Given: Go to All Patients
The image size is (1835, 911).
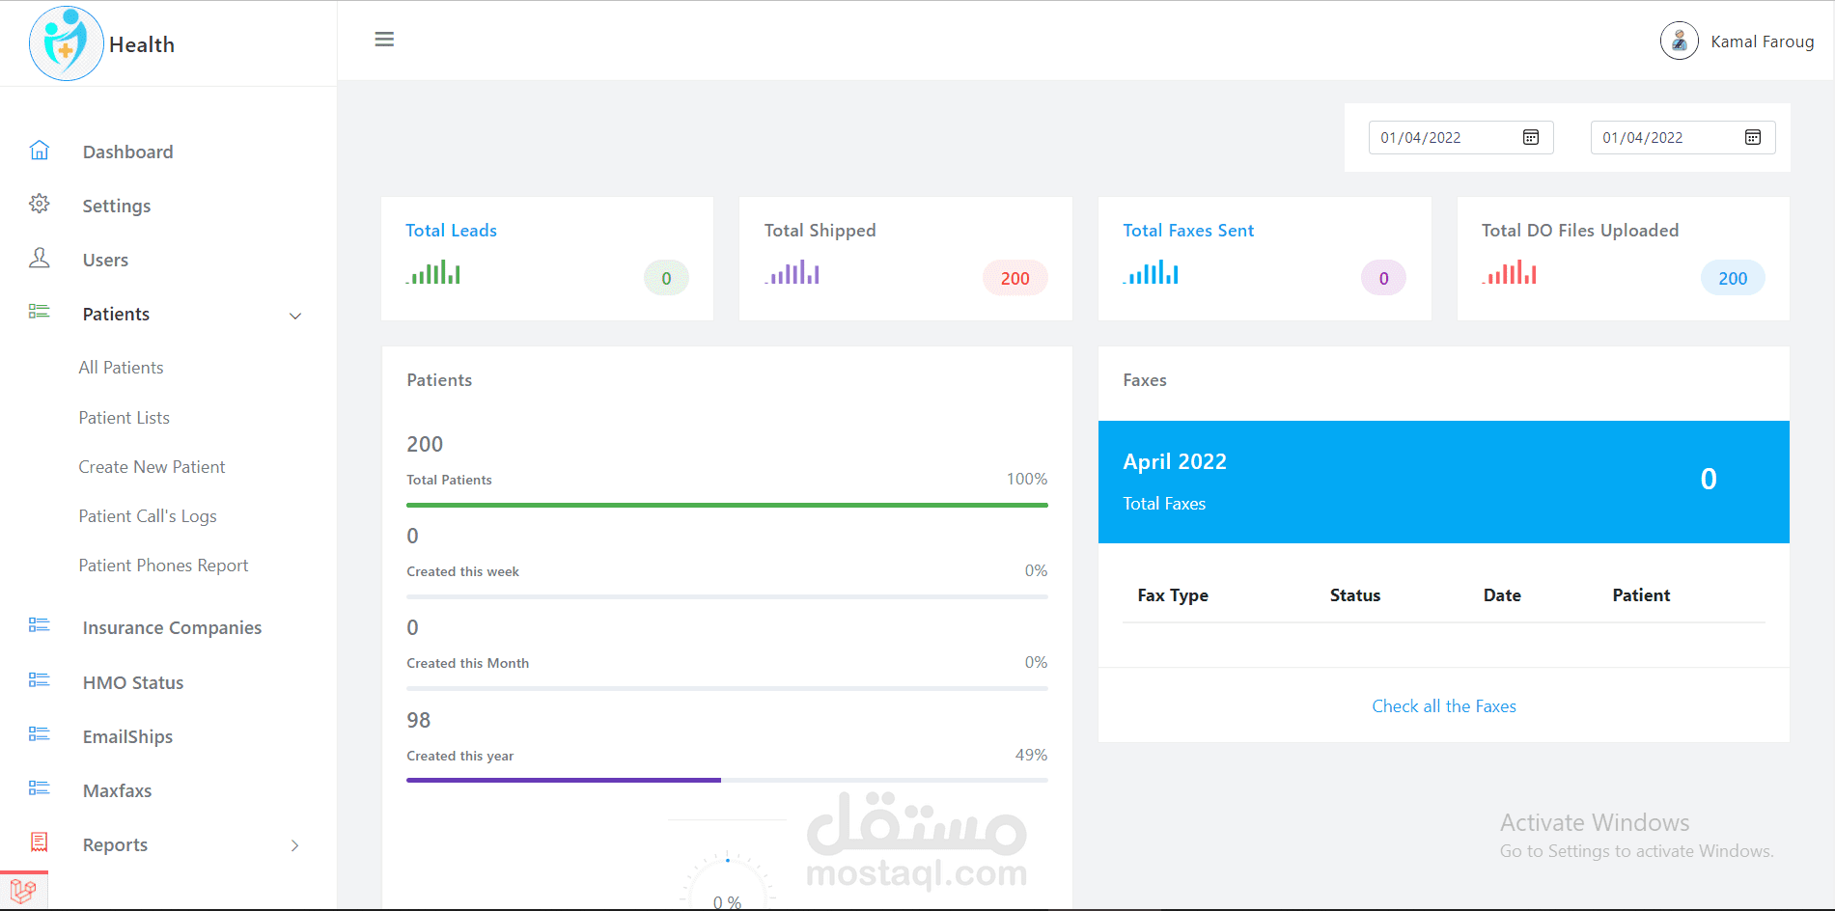Looking at the screenshot, I should [x=121, y=368].
